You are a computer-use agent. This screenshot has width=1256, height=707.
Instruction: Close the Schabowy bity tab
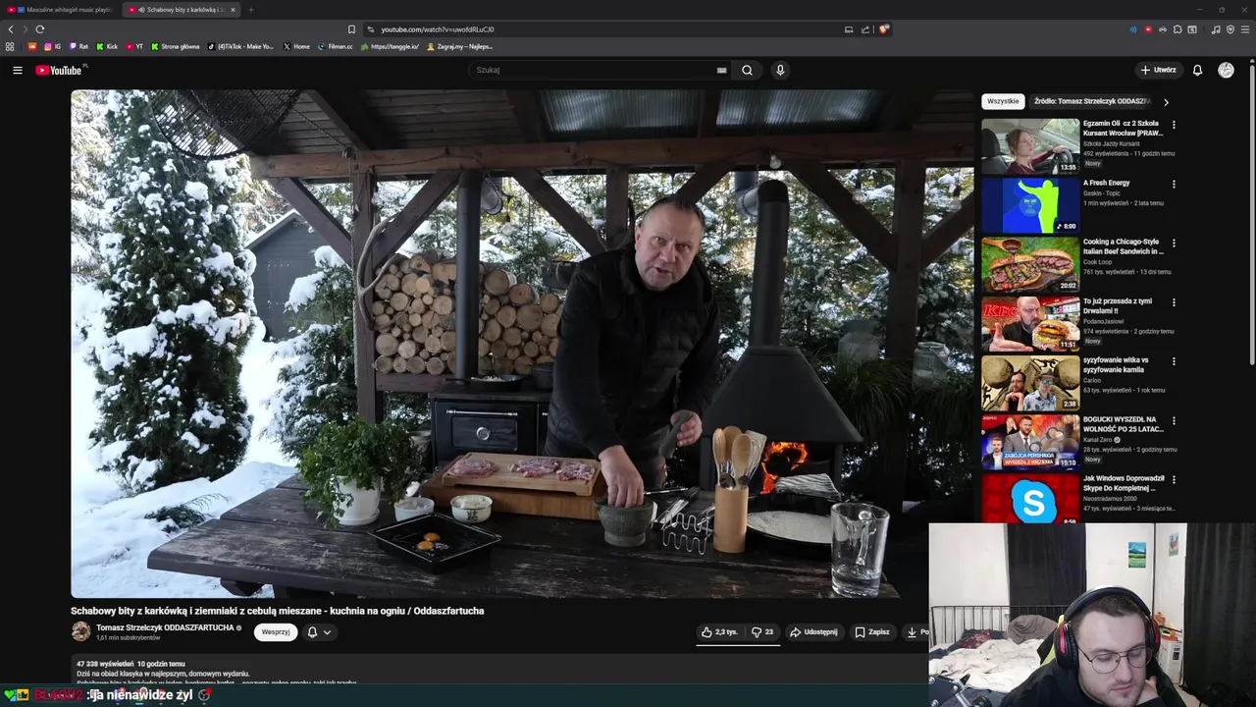tap(232, 10)
